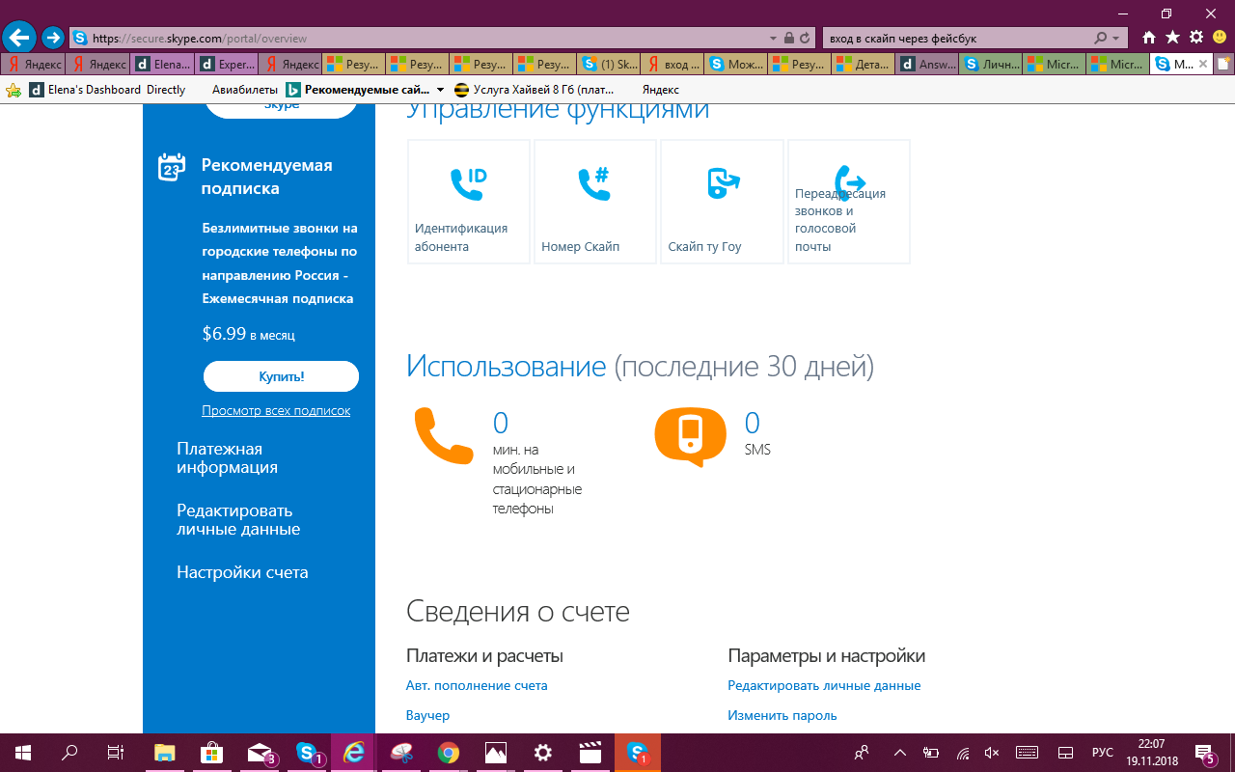Launch Google Chrome from the taskbar
The width and height of the screenshot is (1235, 772).
448,753
